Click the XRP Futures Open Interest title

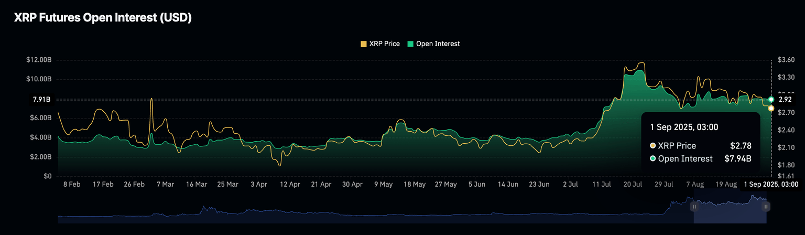click(103, 18)
